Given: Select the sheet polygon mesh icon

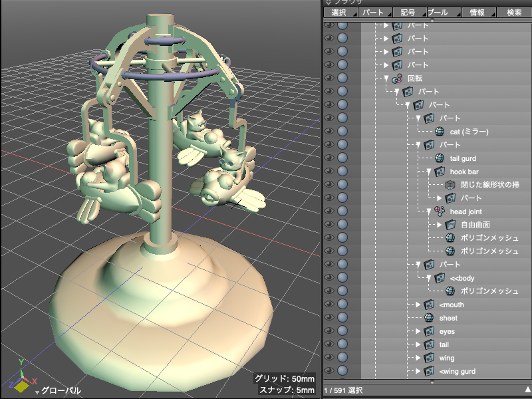Looking at the screenshot, I should pyautogui.click(x=429, y=318).
